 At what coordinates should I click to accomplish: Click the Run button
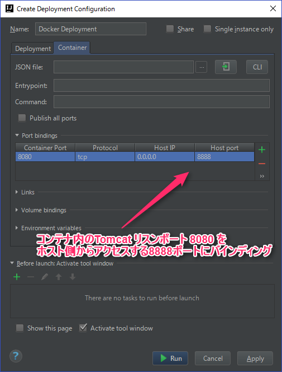[x=170, y=358]
